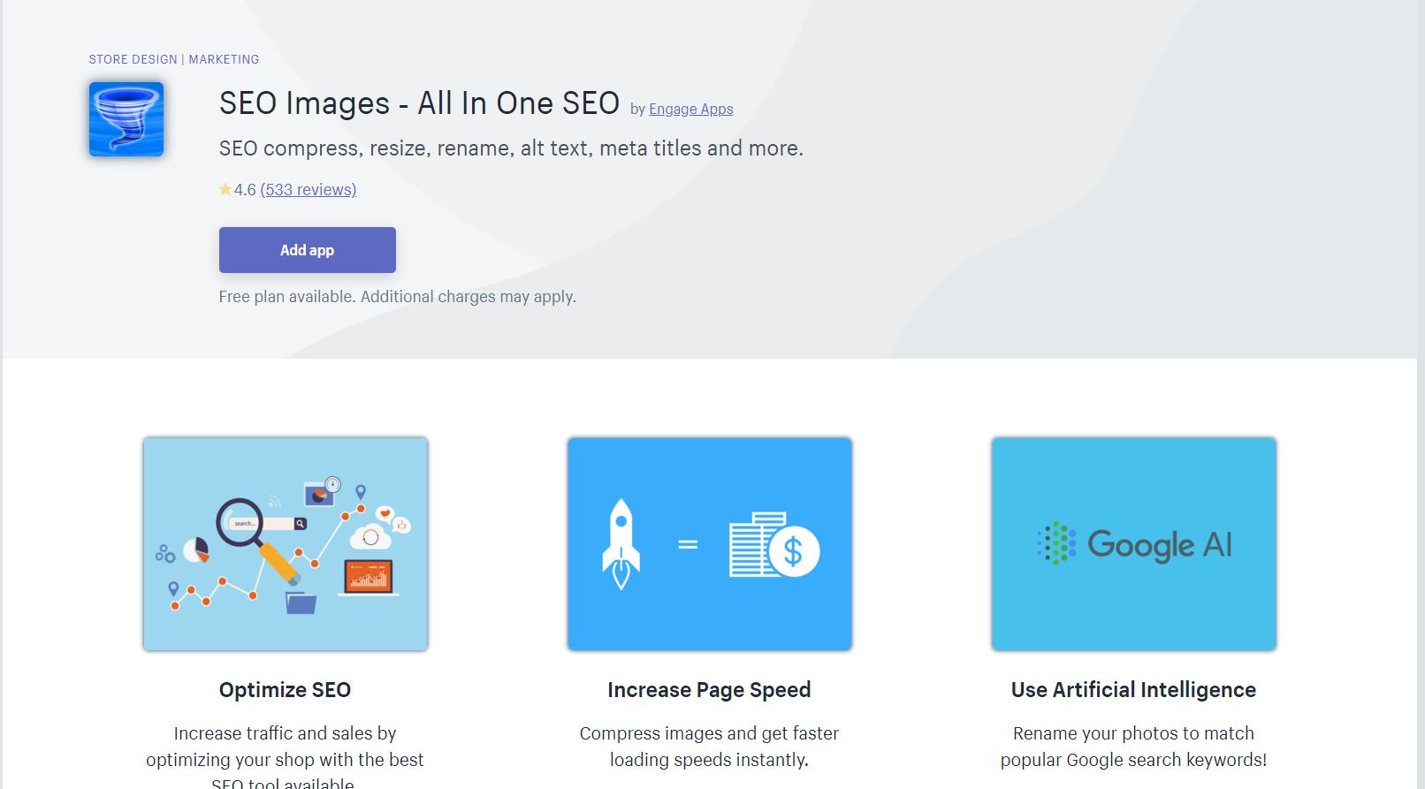Image resolution: width=1425 pixels, height=789 pixels.
Task: View the Increase Page Speed rocket thumbnail
Action: coord(710,544)
